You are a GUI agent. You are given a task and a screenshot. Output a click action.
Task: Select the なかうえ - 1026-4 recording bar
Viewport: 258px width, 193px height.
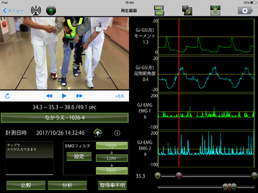point(65,118)
